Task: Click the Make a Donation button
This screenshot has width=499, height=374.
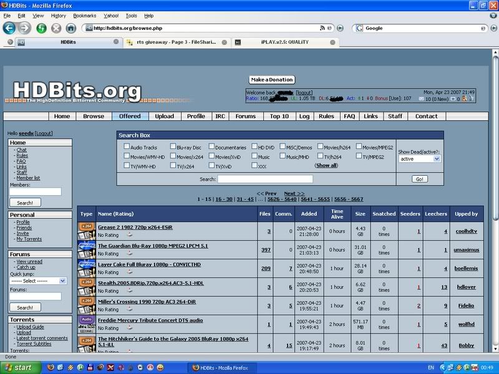Action: 272,80
